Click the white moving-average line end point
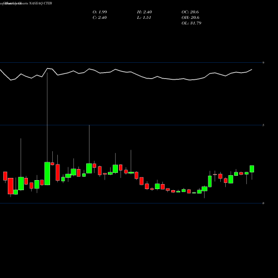278x278 pixels. [x=252, y=69]
